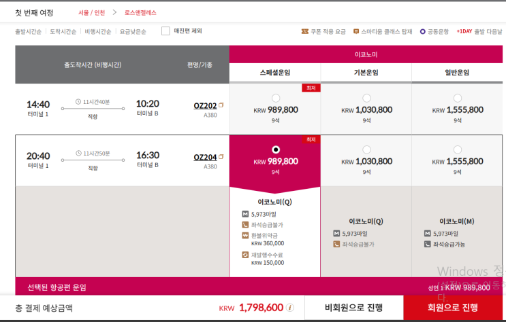This screenshot has height=322, width=506.
Task: Click the KRW 360,000 refund penalty amount
Action: (268, 243)
